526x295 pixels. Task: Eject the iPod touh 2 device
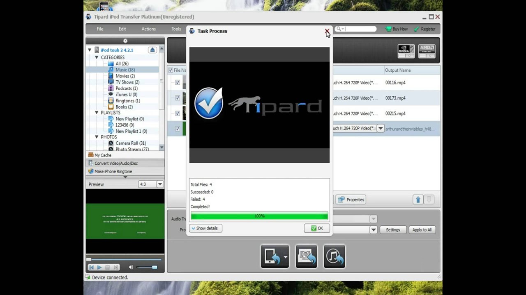(x=152, y=50)
